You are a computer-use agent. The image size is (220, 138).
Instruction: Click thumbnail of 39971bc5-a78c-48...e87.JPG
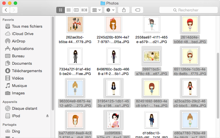point(152,56)
